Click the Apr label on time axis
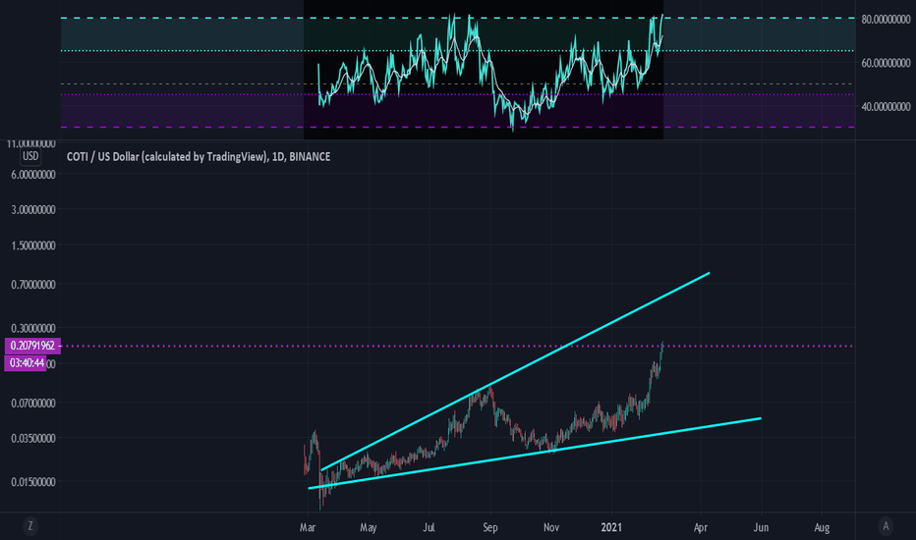 (701, 527)
